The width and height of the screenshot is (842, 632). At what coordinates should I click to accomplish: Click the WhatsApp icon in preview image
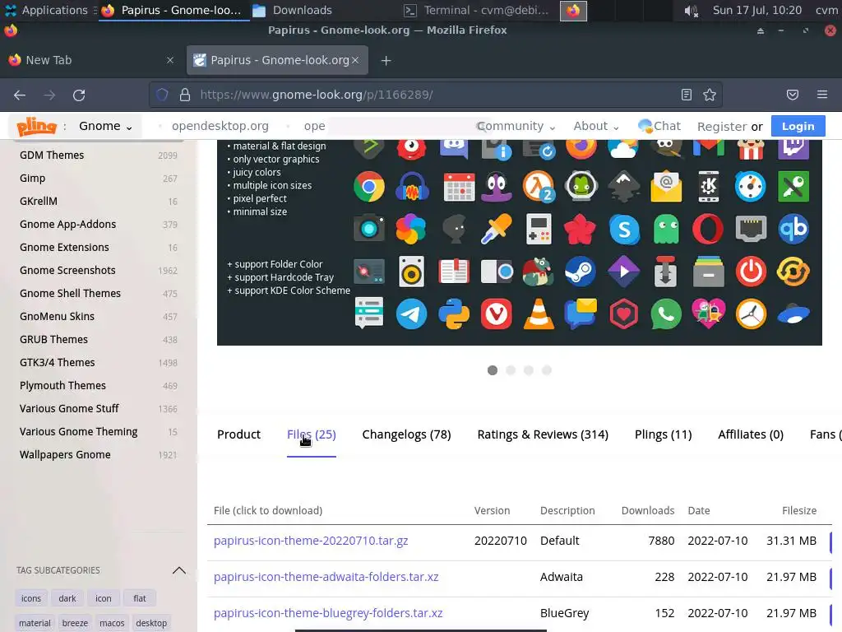click(x=666, y=314)
